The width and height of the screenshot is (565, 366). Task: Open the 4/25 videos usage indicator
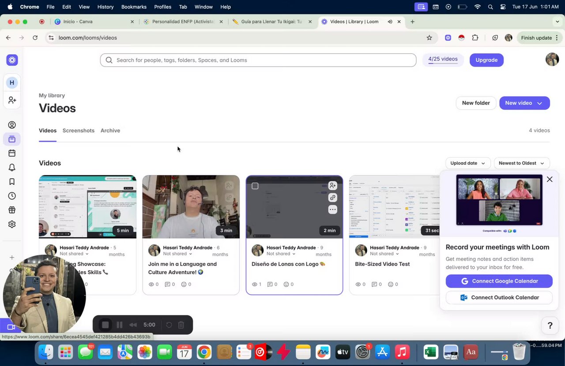443,60
